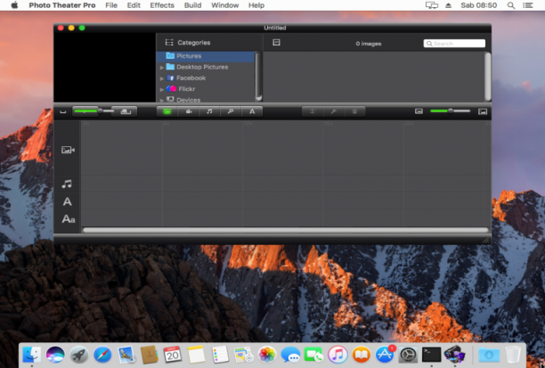Viewport: 545px width, 368px height.
Task: Open Safari from the Dock
Action: [102, 355]
